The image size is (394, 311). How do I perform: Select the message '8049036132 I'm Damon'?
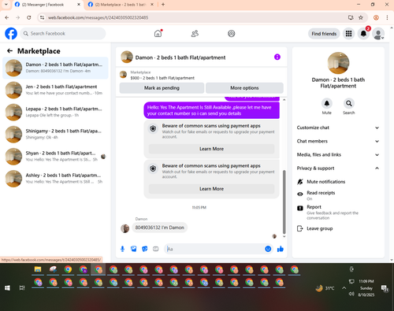coord(160,228)
